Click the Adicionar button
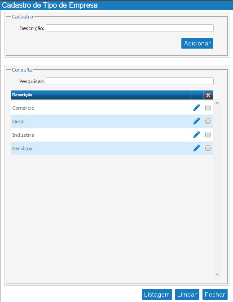 [197, 43]
